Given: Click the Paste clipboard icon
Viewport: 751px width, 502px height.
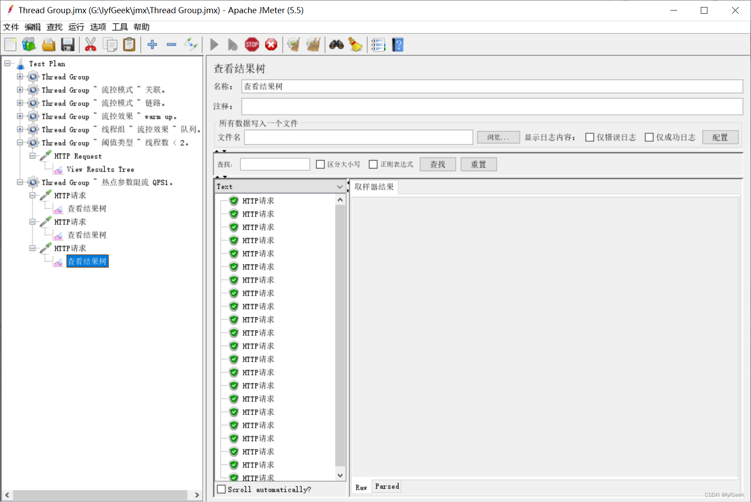Looking at the screenshot, I should 129,44.
